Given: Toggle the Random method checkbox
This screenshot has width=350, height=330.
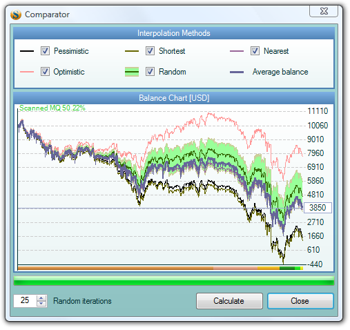Looking at the screenshot, I should pos(150,72).
